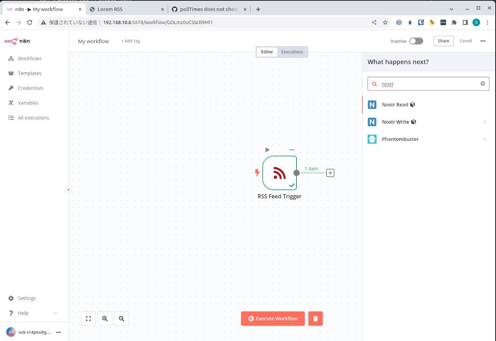Click the user avatar icon

11,332
